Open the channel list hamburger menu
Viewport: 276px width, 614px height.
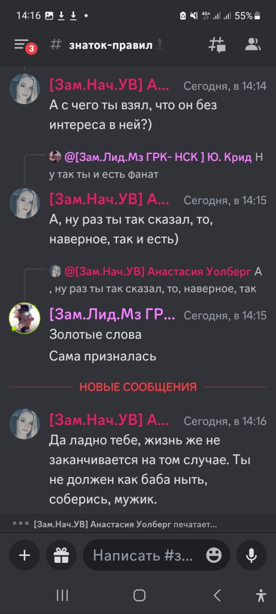coord(23,45)
